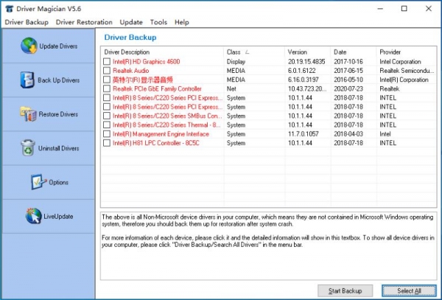
Task: Check the Intel(R) Management Engine Interface checkbox
Action: pos(107,133)
